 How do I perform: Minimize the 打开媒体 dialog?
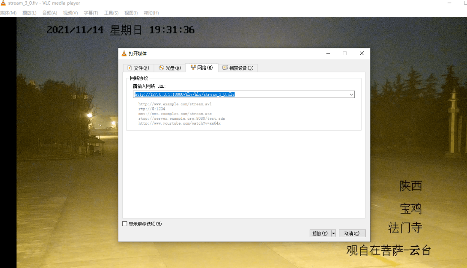click(x=328, y=54)
